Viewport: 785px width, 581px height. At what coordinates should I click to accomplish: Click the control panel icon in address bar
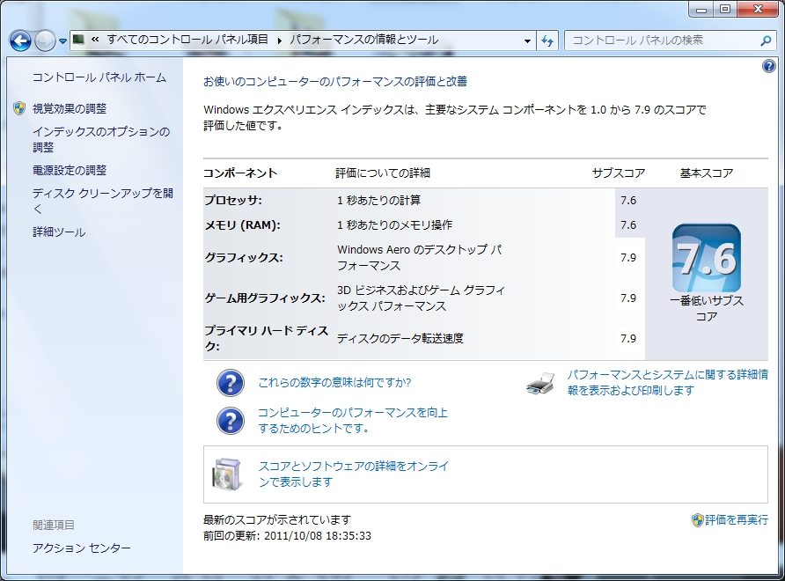pyautogui.click(x=78, y=40)
